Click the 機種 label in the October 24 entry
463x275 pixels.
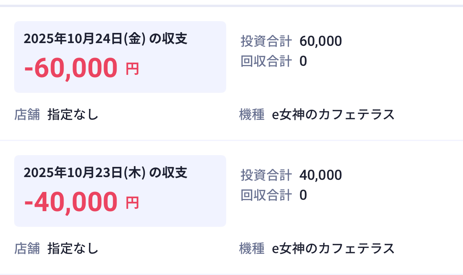click(252, 115)
